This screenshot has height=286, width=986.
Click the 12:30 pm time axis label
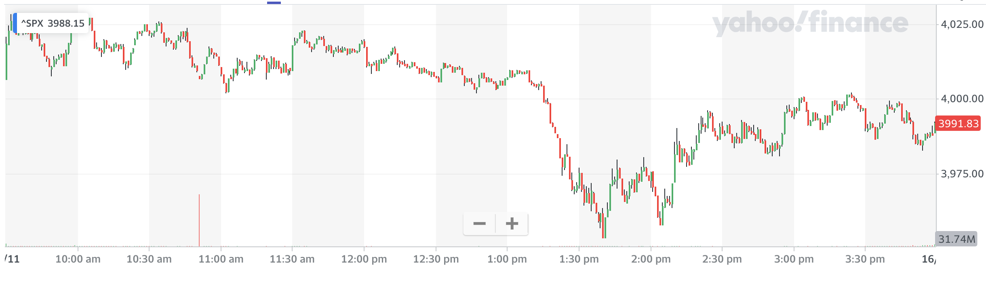tap(436, 259)
